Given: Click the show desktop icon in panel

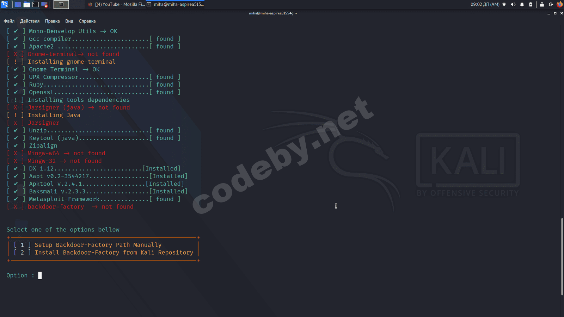Looking at the screenshot, I should coord(18,5).
